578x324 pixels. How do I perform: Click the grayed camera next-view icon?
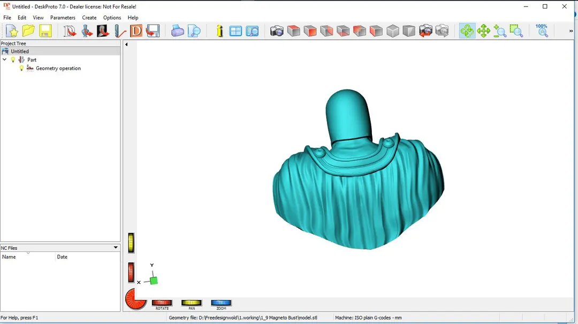442,31
